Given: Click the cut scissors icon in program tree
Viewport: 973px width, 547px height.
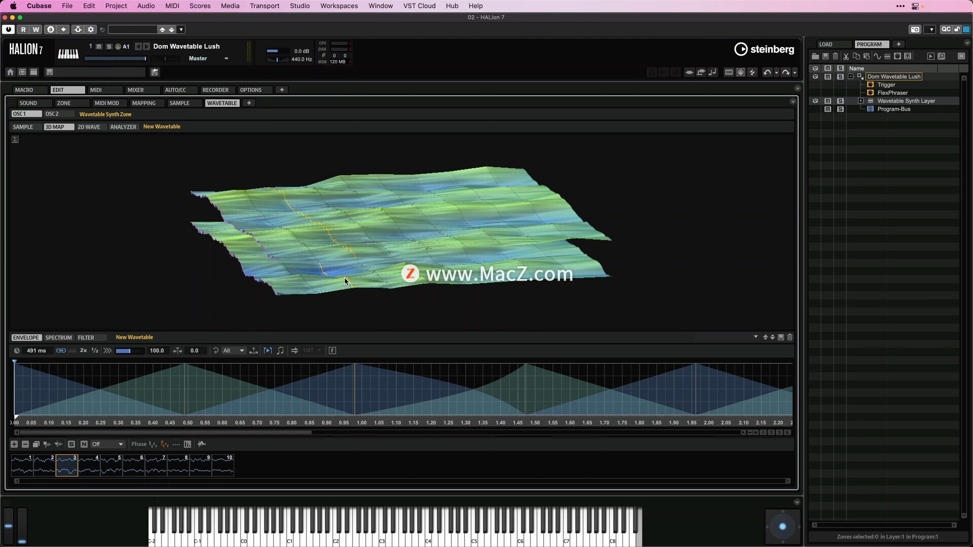Looking at the screenshot, I should [x=846, y=56].
